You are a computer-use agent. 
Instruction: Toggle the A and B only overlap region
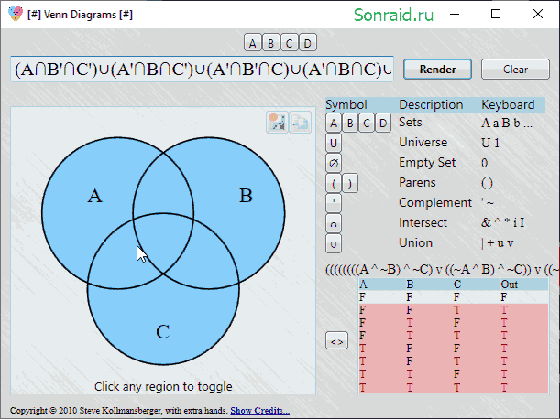coord(163,186)
